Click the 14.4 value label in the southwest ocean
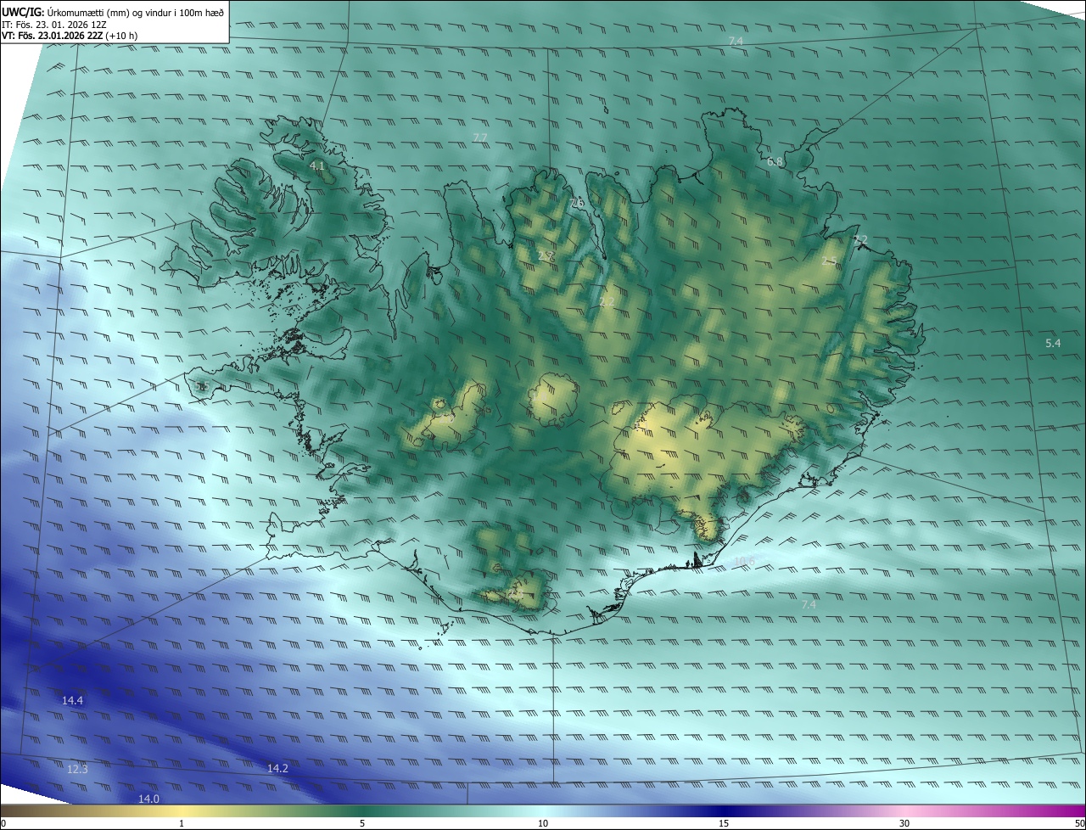The image size is (1086, 830). [x=73, y=700]
